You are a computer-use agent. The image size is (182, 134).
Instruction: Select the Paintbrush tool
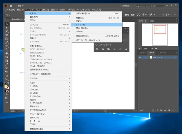7,42
